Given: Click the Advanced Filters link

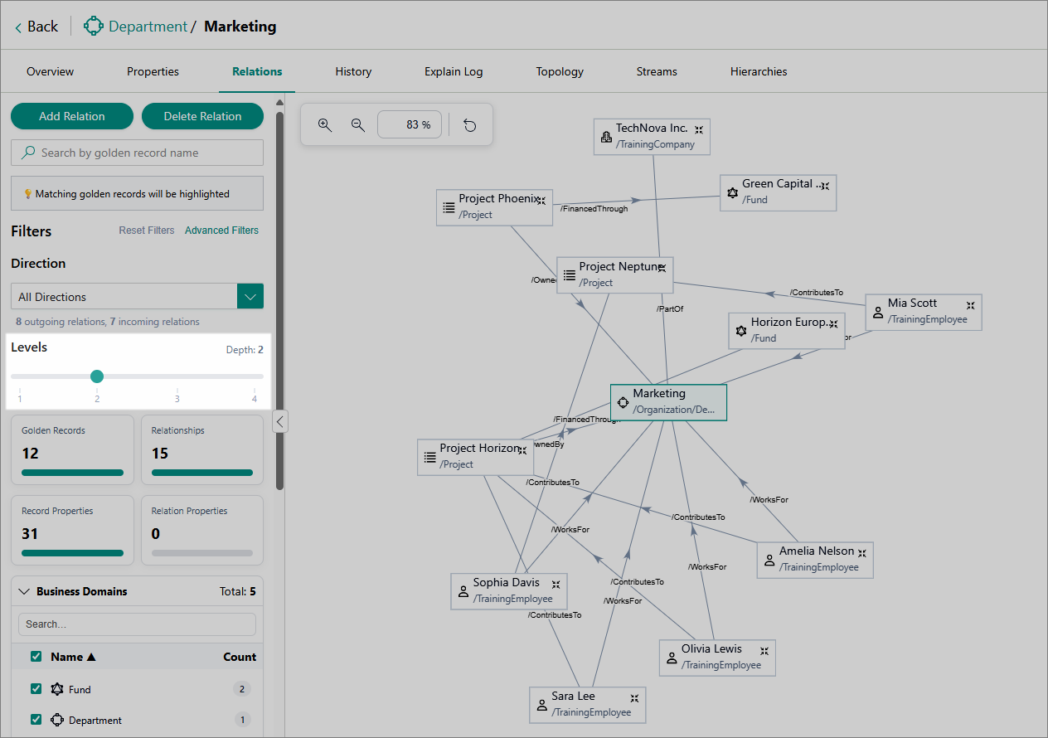Looking at the screenshot, I should pos(221,231).
